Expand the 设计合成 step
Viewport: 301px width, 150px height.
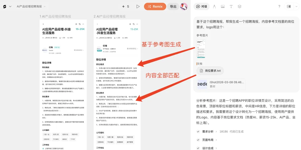(x=208, y=148)
